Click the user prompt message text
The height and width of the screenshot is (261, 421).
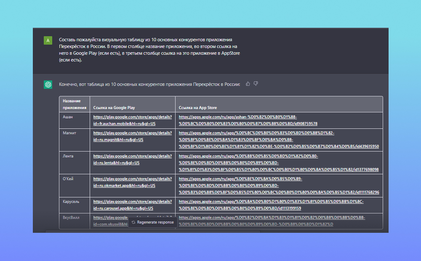[149, 50]
